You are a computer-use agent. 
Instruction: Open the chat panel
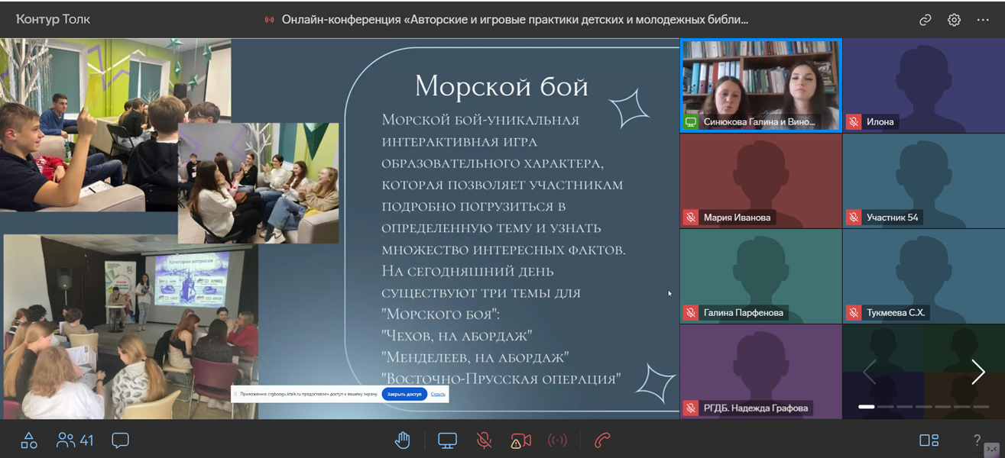click(120, 440)
